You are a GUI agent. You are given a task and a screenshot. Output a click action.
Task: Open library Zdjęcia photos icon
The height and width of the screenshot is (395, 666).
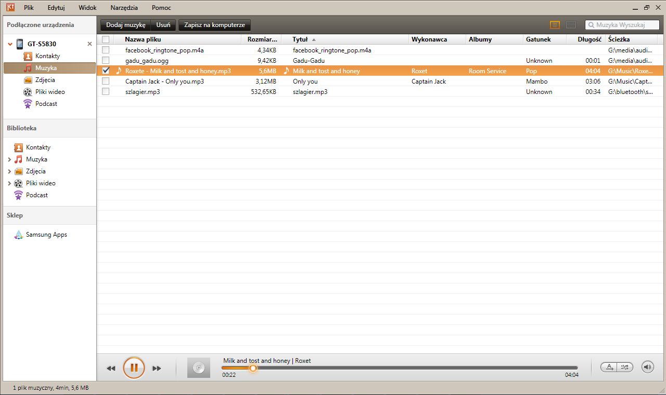[18, 171]
